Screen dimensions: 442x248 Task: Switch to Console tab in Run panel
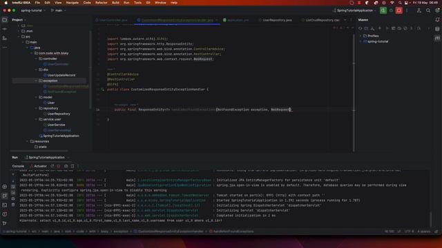pos(18,166)
